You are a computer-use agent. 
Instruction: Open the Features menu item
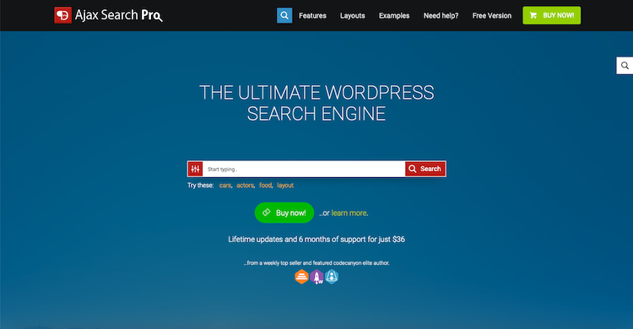tap(312, 16)
